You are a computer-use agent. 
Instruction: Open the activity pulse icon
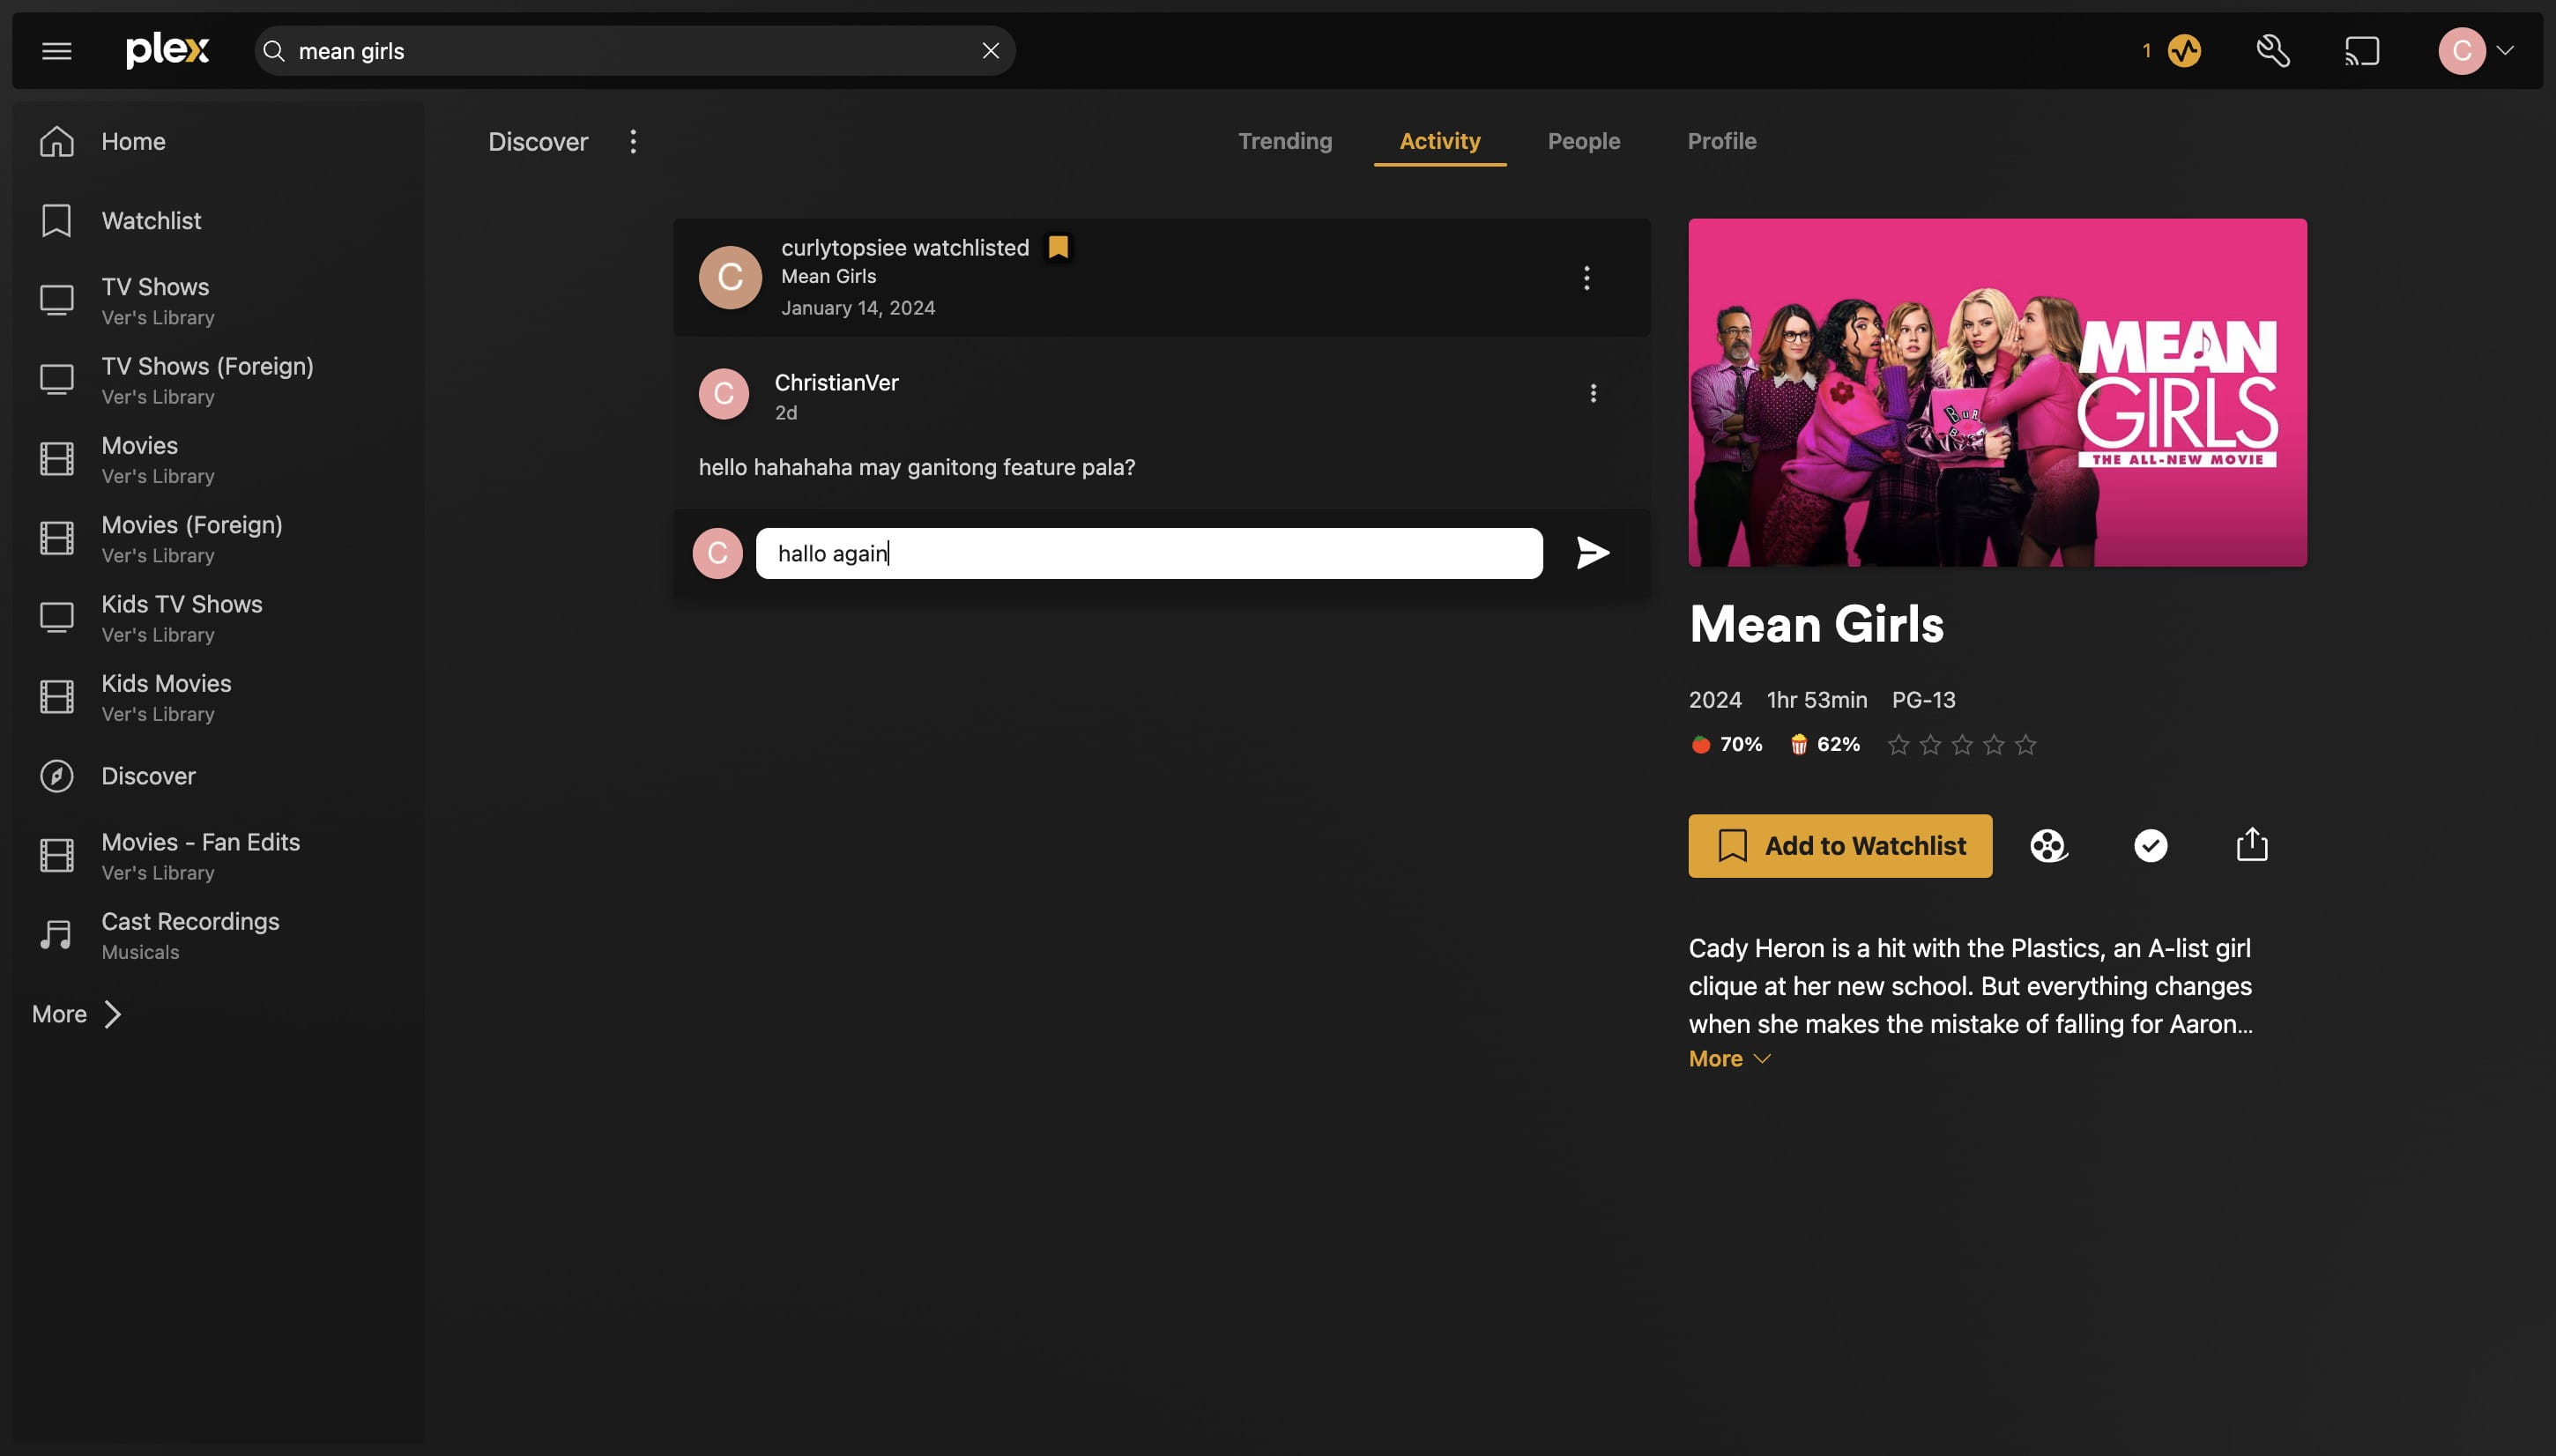point(2184,51)
